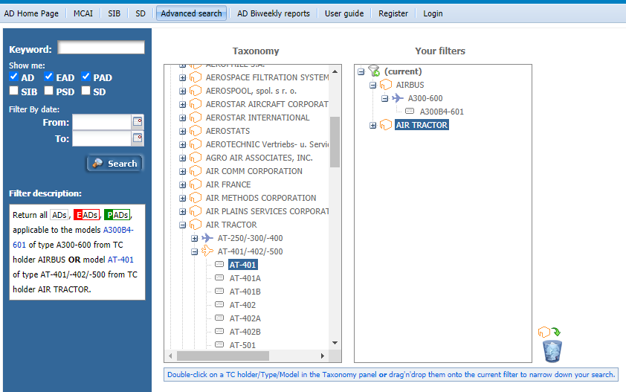Image resolution: width=626 pixels, height=392 pixels.
Task: Uncheck the AD checkbox
Action: pos(14,77)
